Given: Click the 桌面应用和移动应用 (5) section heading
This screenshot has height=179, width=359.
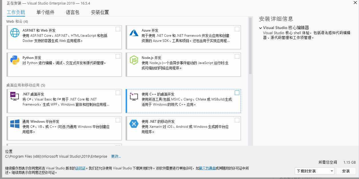Looking at the screenshot, I should pos(26,85).
